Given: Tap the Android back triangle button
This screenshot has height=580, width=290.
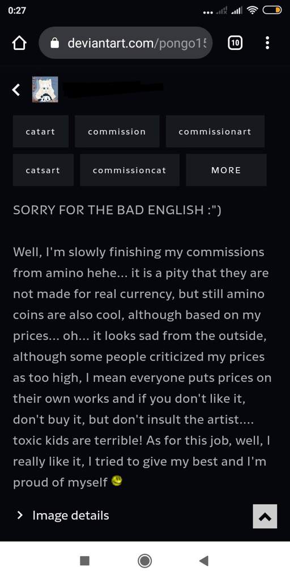Looking at the screenshot, I should pos(204,561).
